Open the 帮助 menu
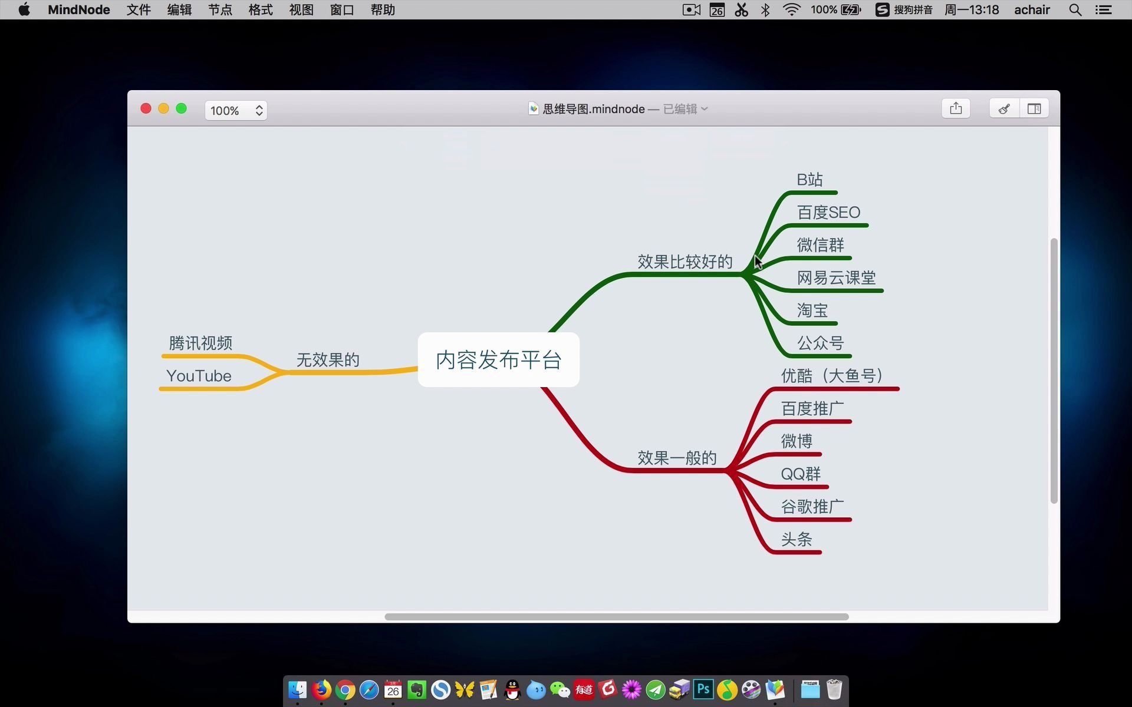The height and width of the screenshot is (707, 1132). [x=383, y=9]
